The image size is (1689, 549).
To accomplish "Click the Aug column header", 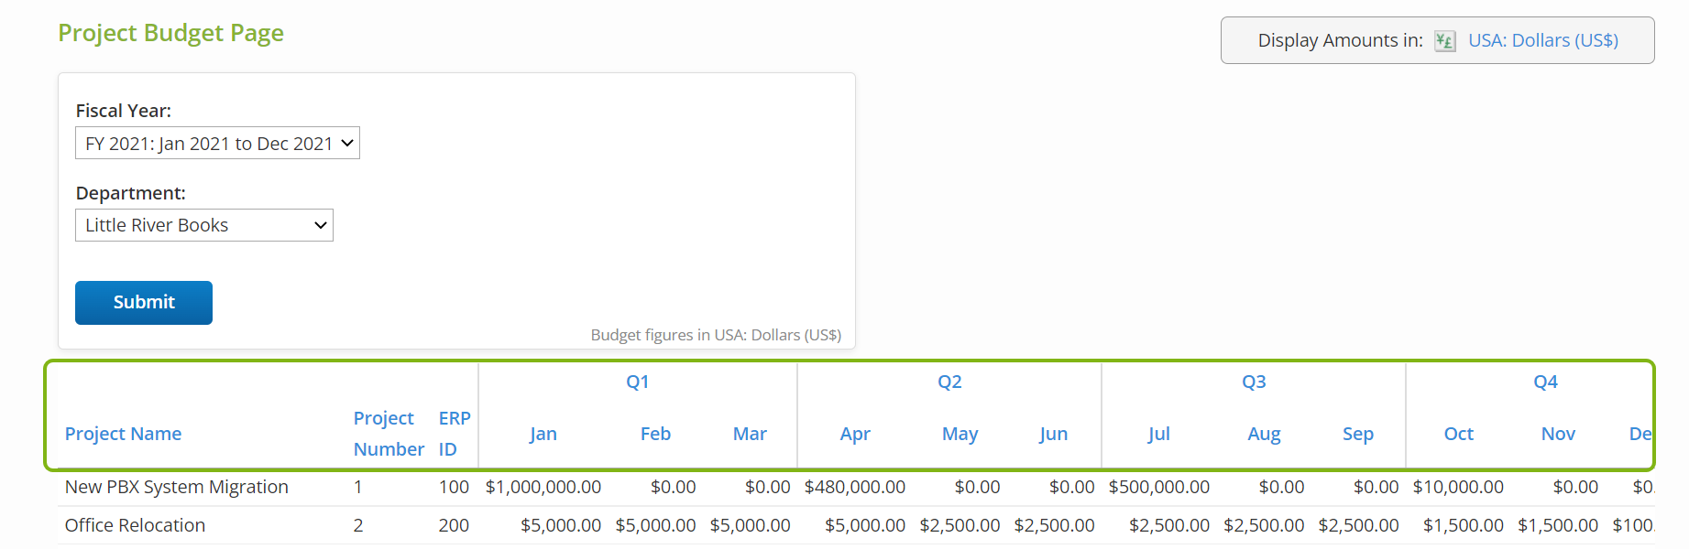I will point(1264,434).
